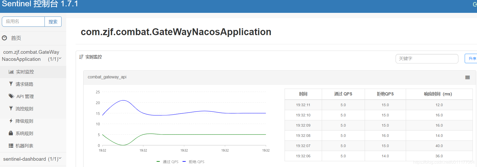Open 请求链路 menu item
Screen dimensions: 477x167
click(x=24, y=84)
